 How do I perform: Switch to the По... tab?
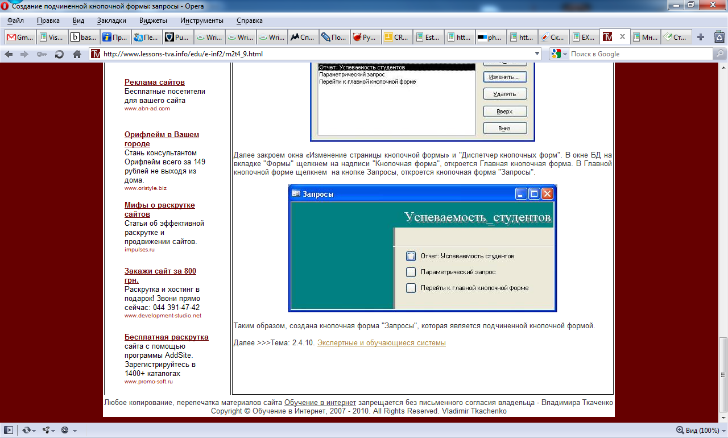point(334,37)
